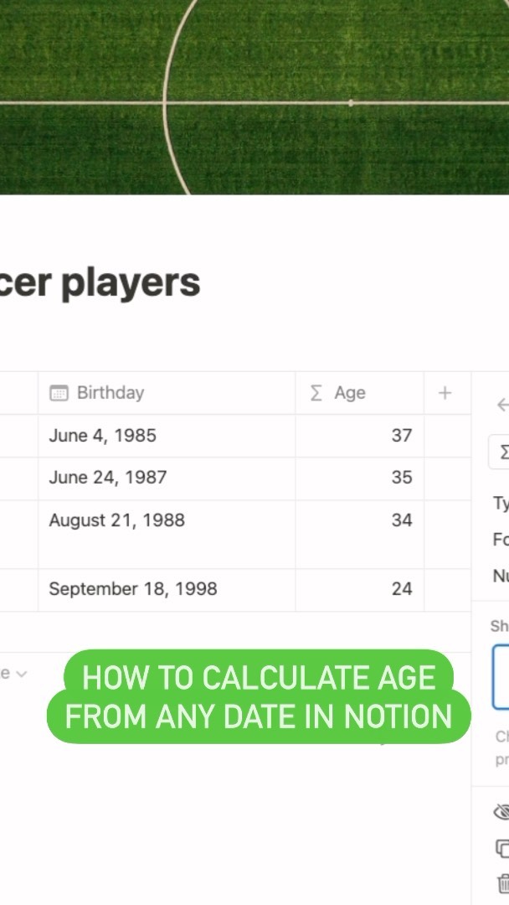Screen dimensions: 509x905
Task: Duplicate the property using the copy icon
Action: click(x=503, y=848)
